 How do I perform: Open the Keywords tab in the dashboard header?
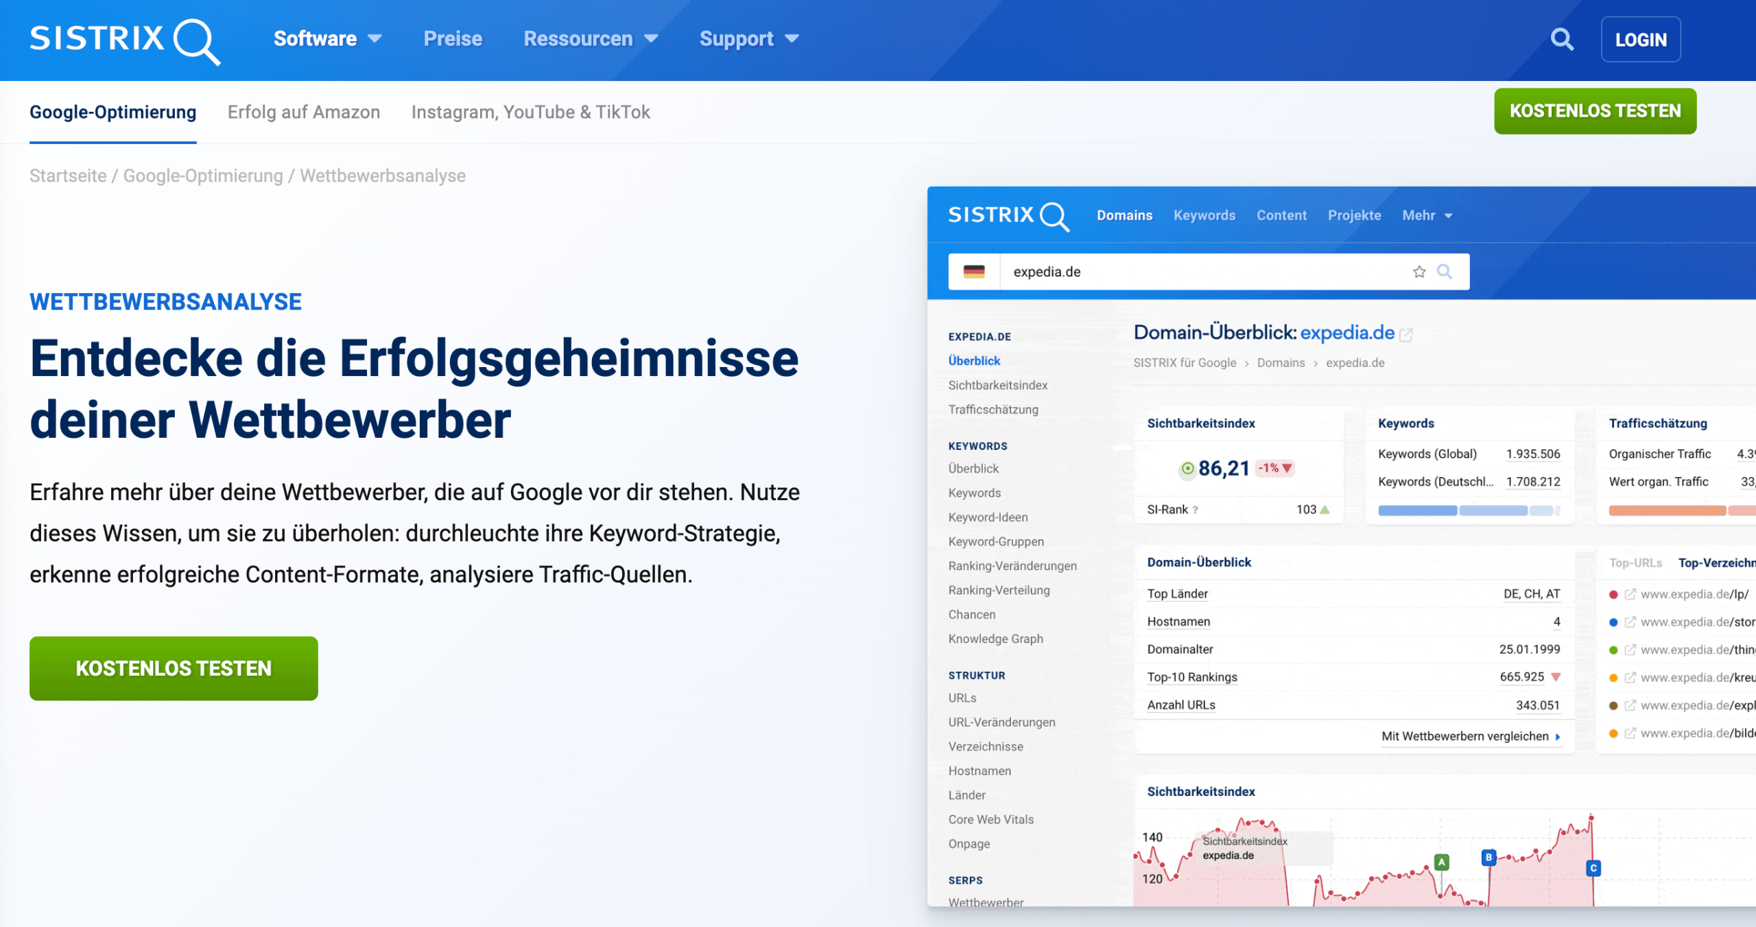tap(1205, 215)
